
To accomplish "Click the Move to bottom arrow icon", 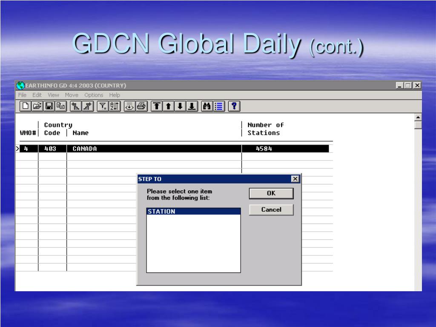I will (192, 106).
